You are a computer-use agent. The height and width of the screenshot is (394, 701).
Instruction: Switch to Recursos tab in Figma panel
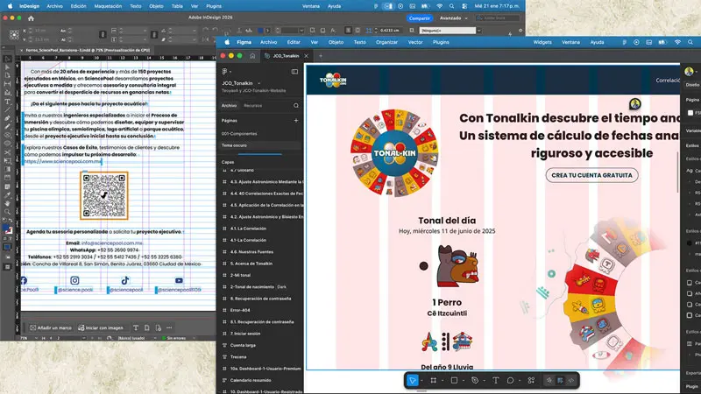coord(253,106)
